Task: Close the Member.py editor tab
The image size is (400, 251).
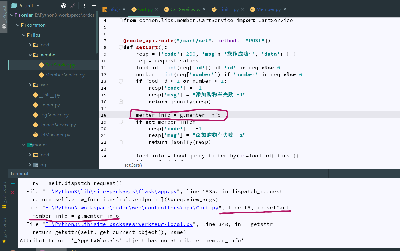Action: click(285, 9)
